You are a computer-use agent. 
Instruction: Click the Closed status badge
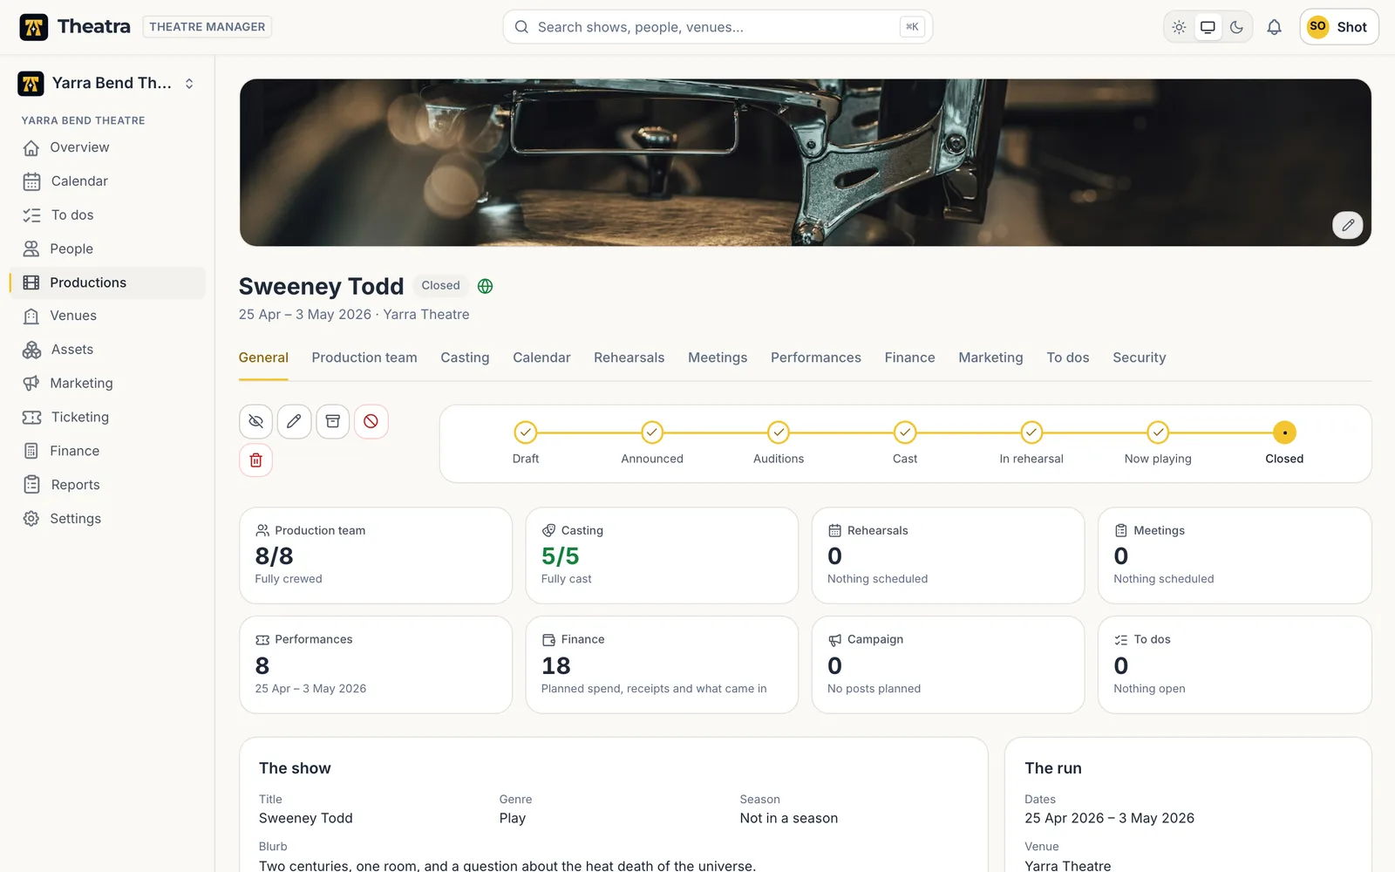click(440, 286)
